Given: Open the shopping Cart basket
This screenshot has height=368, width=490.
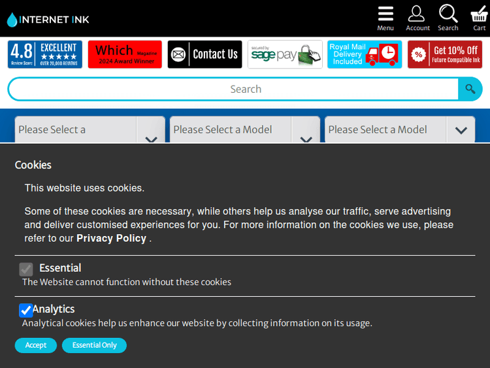Looking at the screenshot, I should pyautogui.click(x=479, y=18).
